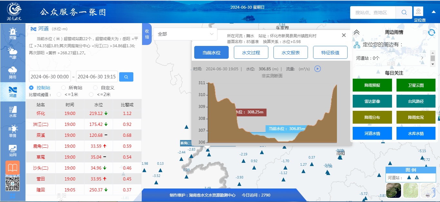The width and height of the screenshot is (440, 202).
Task: Open the 水库水情 button
Action: tap(416, 133)
